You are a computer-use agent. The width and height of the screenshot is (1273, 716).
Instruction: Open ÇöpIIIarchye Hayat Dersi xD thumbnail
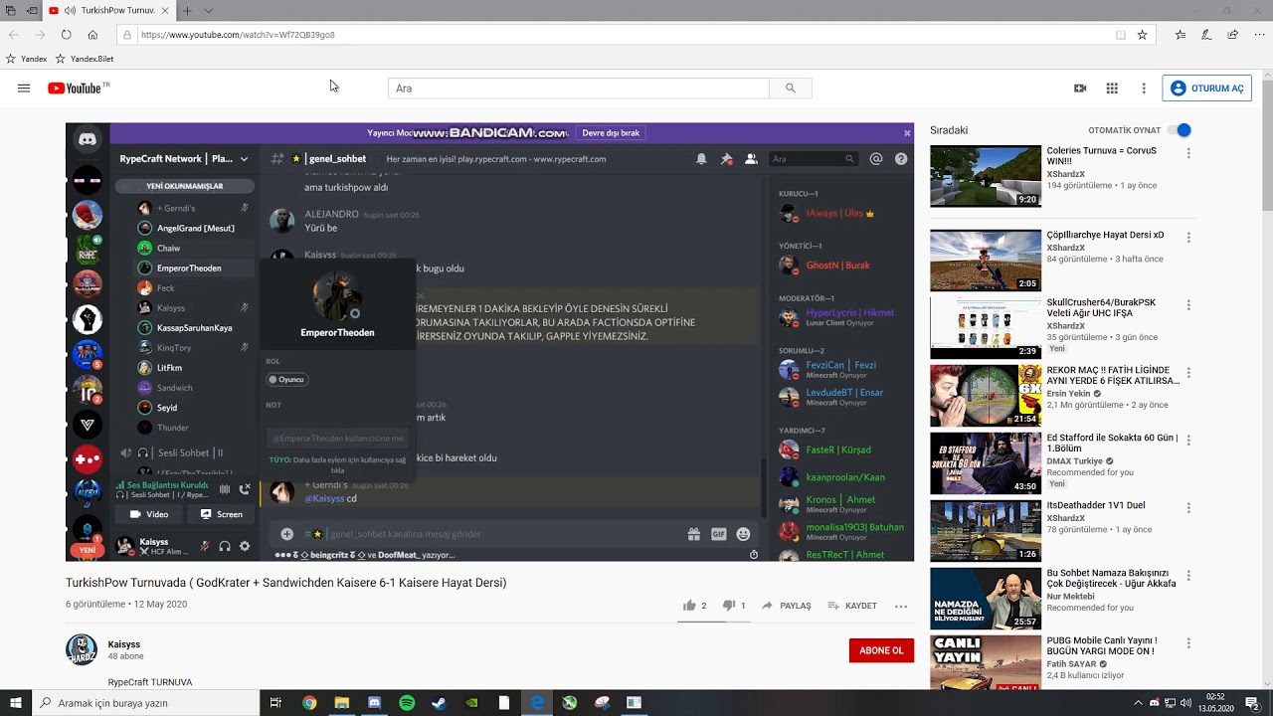(x=986, y=261)
